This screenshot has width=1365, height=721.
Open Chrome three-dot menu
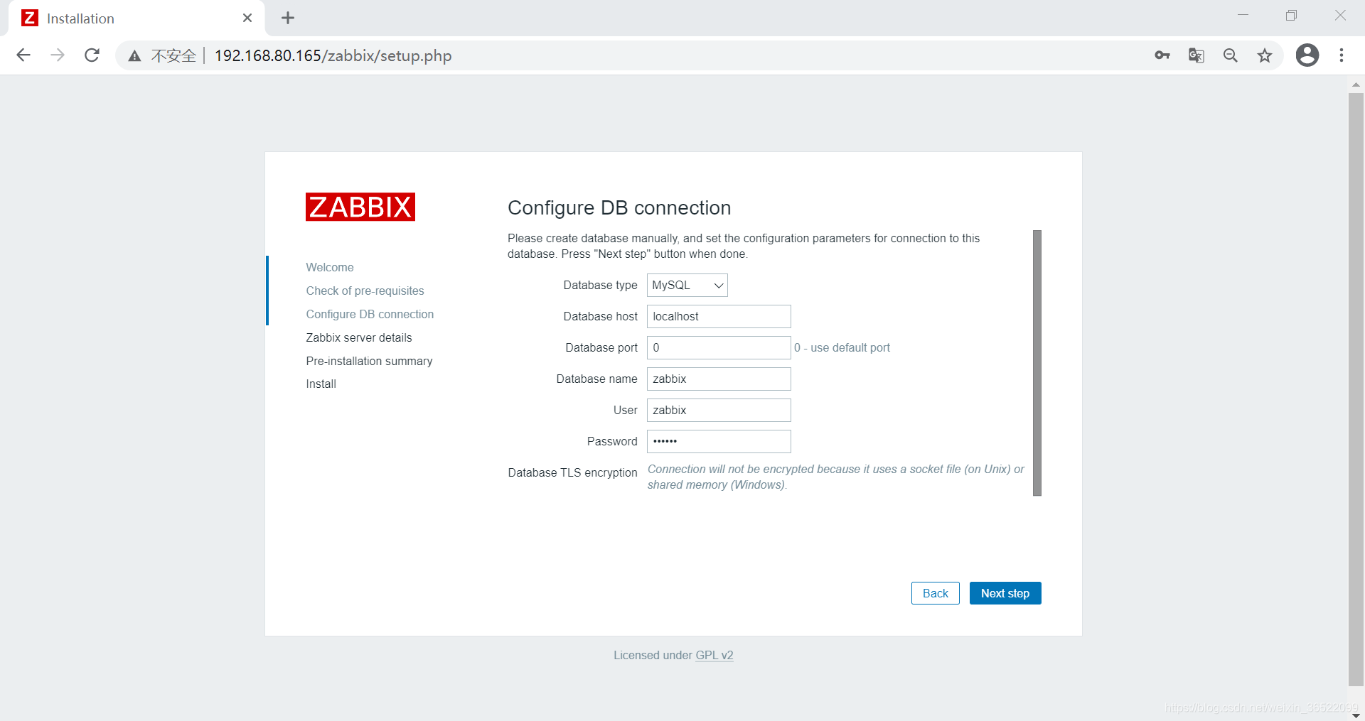(x=1342, y=55)
